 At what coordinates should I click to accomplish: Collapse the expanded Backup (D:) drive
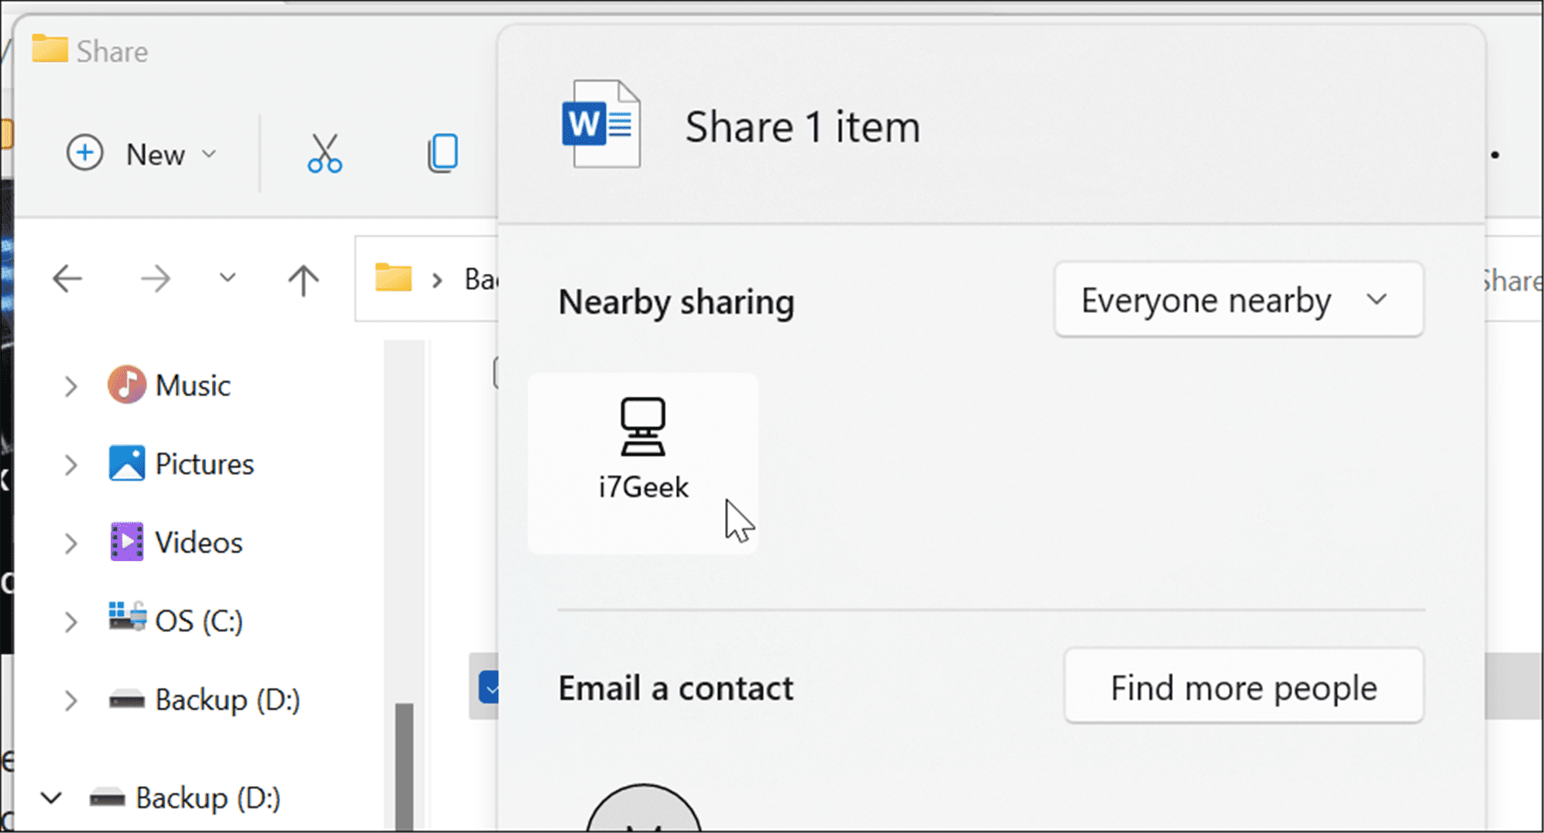click(x=51, y=797)
